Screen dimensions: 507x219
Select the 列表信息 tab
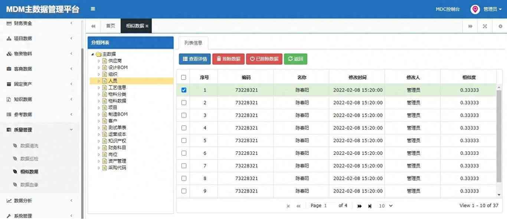pyautogui.click(x=193, y=43)
